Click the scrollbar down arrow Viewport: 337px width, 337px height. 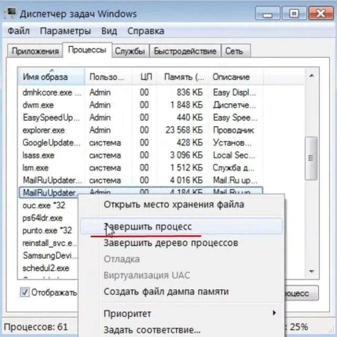click(311, 271)
